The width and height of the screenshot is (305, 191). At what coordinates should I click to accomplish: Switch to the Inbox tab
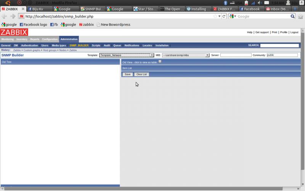tap(278, 9)
